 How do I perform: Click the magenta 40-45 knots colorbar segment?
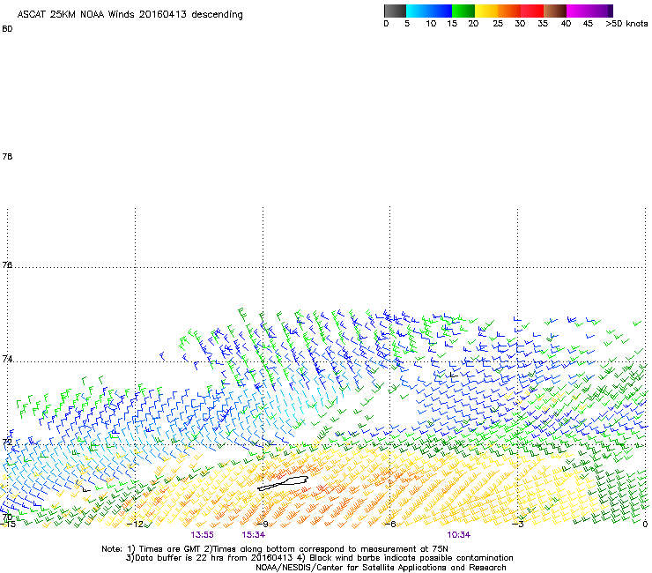pyautogui.click(x=578, y=11)
